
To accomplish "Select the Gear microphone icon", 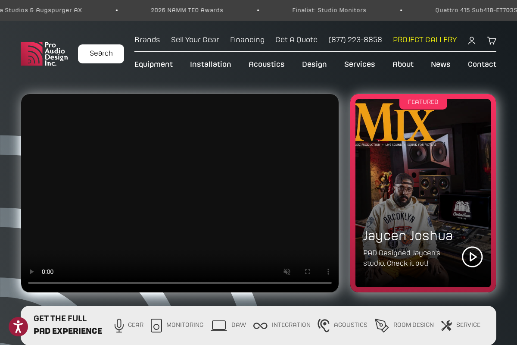I will click(119, 326).
